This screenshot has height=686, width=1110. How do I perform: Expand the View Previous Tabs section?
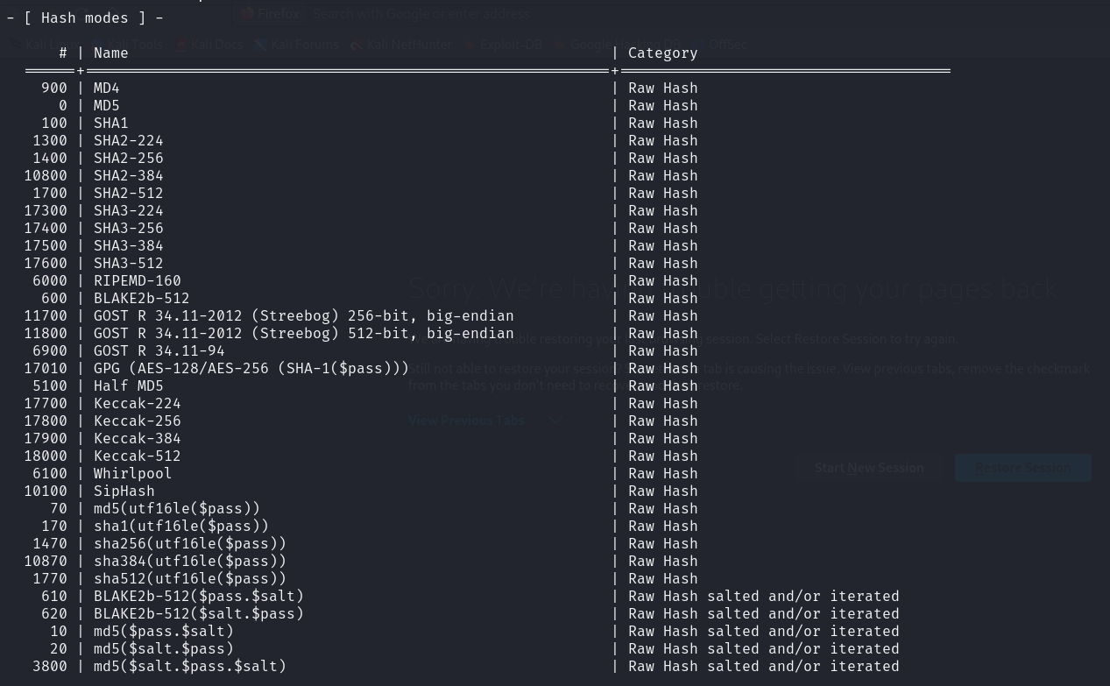pos(466,421)
